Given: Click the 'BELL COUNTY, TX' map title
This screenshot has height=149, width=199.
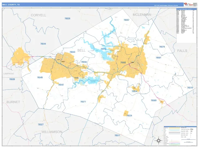Looking at the screenshot, I should click(x=11, y=5).
